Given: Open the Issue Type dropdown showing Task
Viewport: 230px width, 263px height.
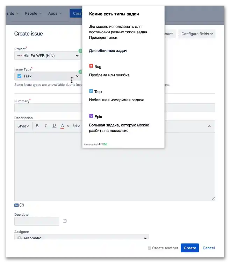Looking at the screenshot, I should click(48, 76).
